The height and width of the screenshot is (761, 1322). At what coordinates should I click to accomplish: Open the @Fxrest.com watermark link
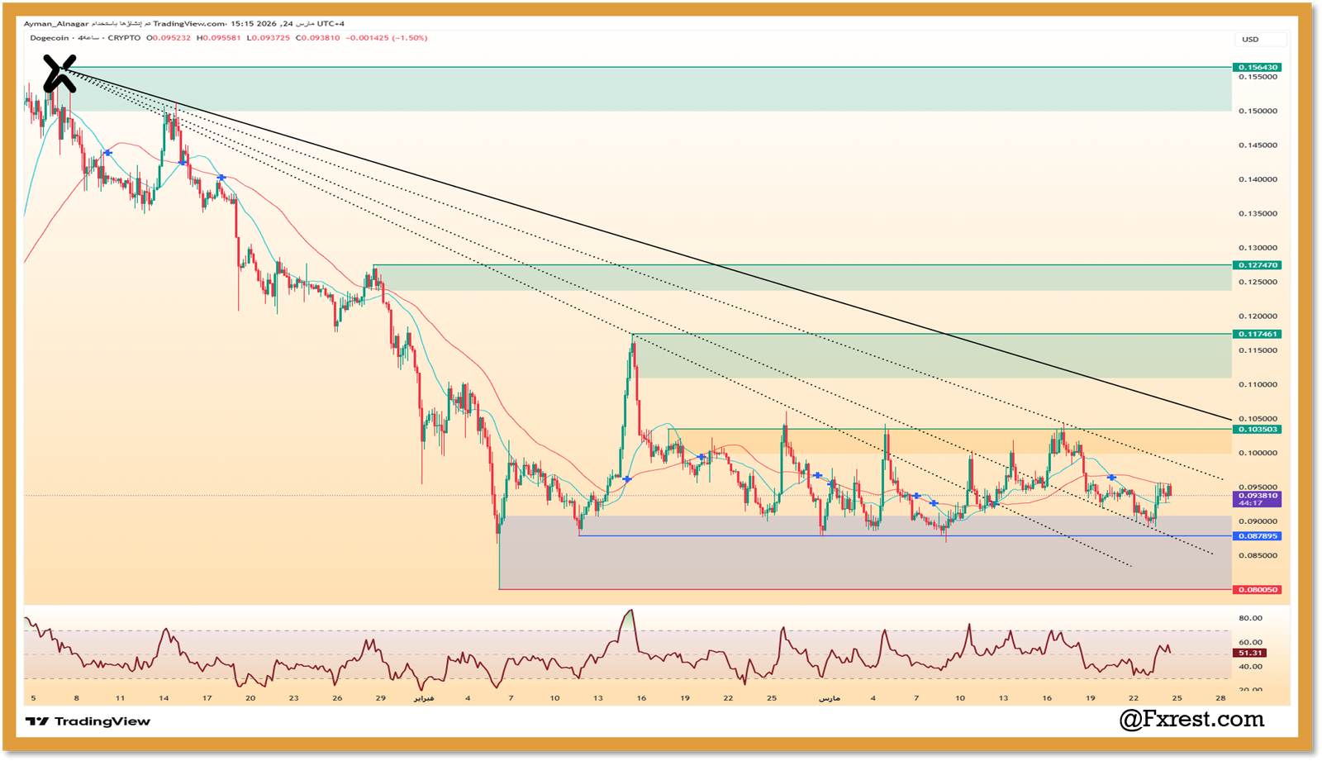click(1191, 719)
